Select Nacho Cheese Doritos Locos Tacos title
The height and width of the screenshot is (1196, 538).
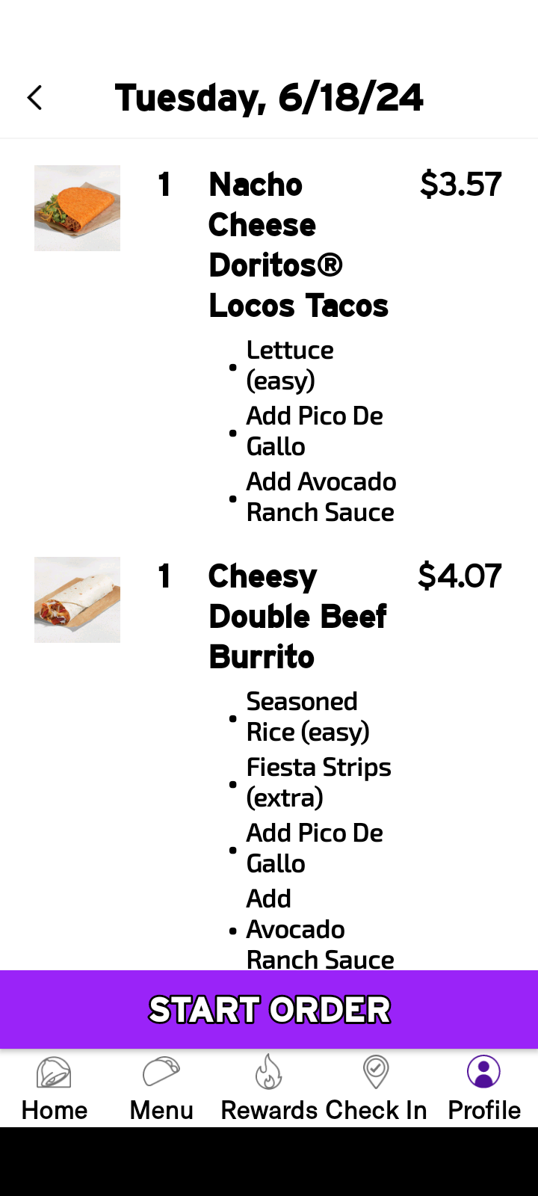297,245
